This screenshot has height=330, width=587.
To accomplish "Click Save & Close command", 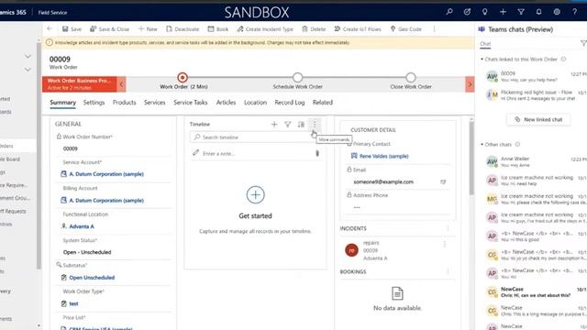I will click(110, 28).
